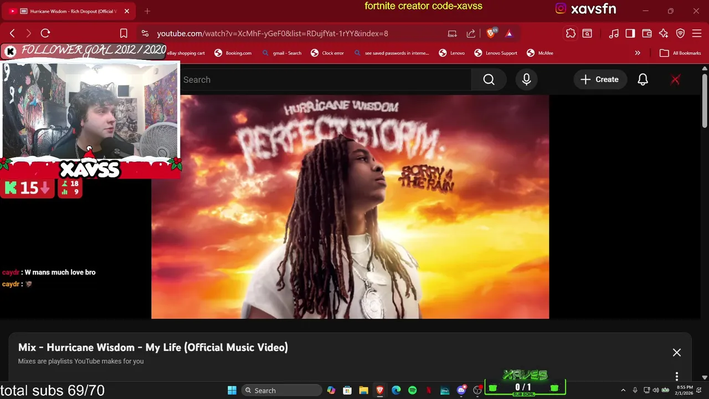Open the gmail - Search bookmark
This screenshot has width=709, height=399.
(x=282, y=53)
